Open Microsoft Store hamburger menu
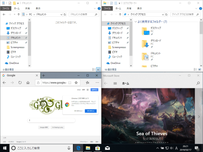 coord(115,83)
